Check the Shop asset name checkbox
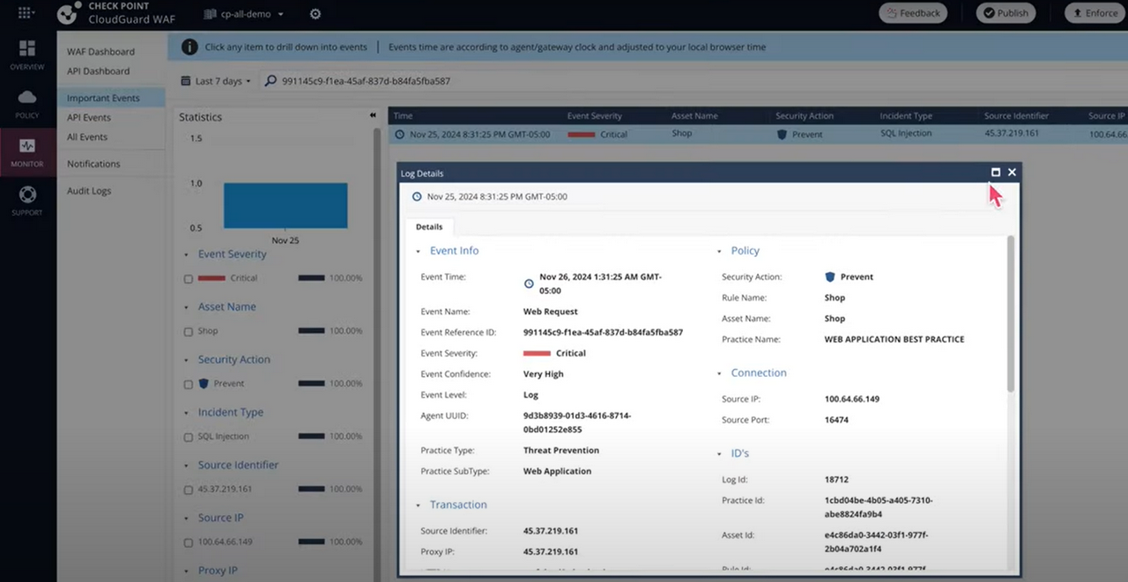 189,330
